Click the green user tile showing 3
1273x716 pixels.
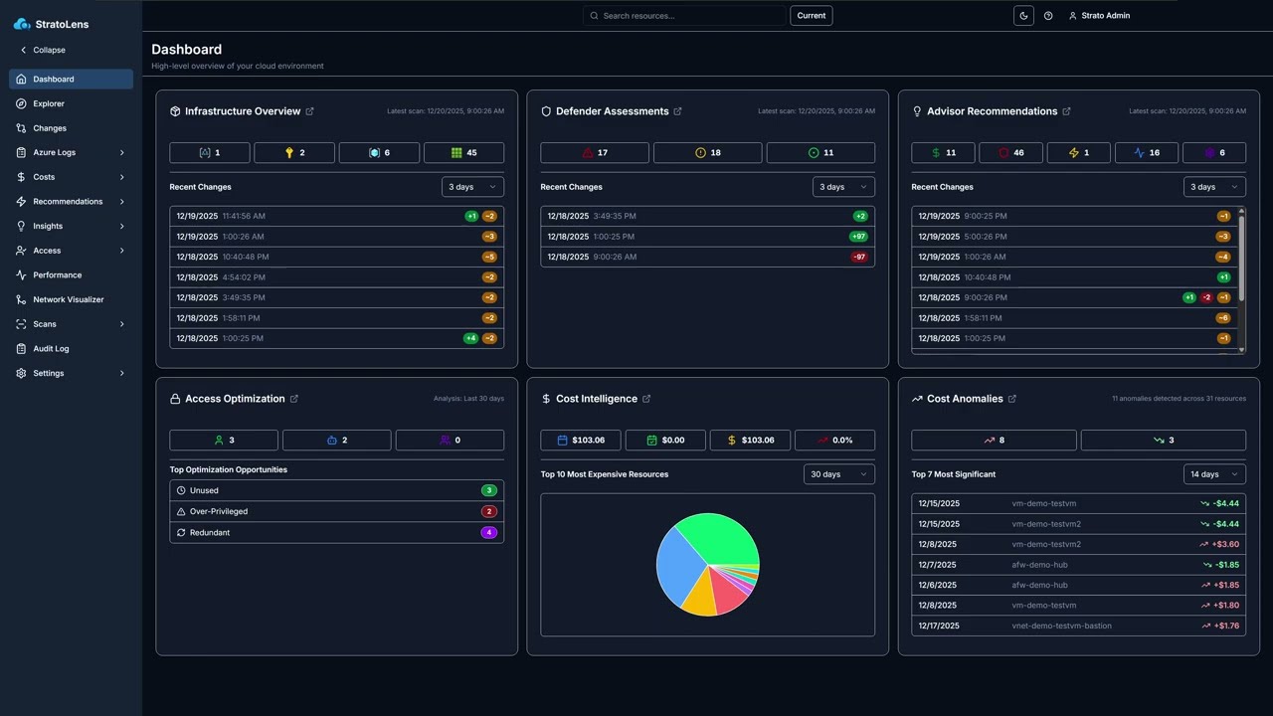(224, 440)
